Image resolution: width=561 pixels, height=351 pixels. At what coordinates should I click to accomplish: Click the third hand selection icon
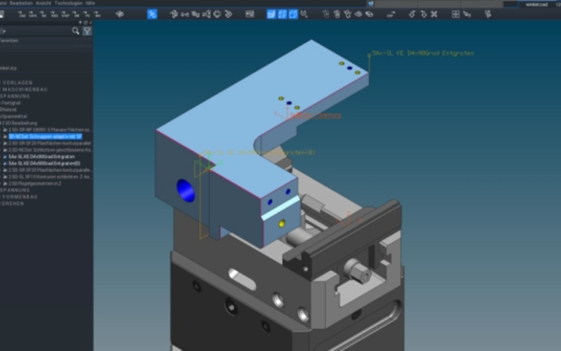tap(347, 14)
